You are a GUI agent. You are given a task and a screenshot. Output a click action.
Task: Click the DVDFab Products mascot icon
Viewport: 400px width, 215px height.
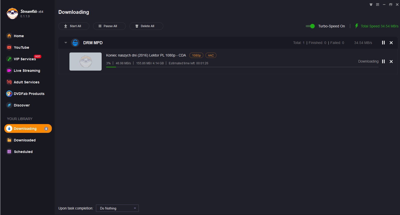point(9,93)
